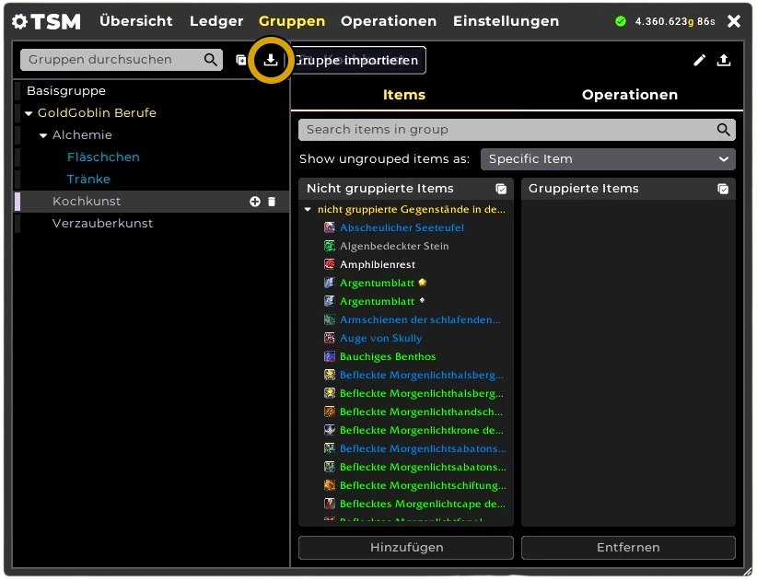This screenshot has width=757, height=580.
Task: Click the Hinzufügen button
Action: [x=406, y=548]
